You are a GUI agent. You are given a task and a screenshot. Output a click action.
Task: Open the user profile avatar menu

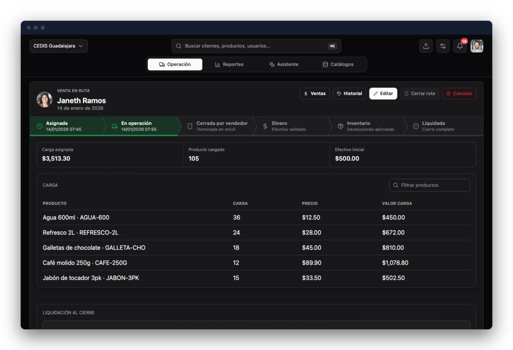click(477, 46)
